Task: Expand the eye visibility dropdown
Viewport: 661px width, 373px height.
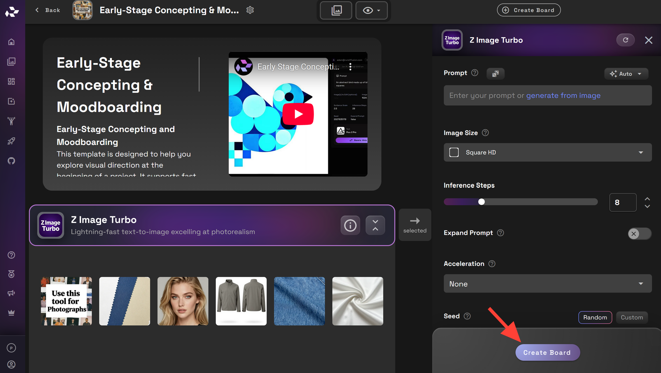Action: point(371,10)
